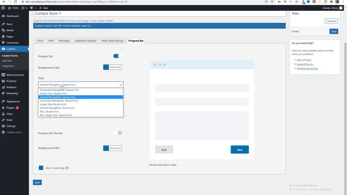Click the browser back arrow
Screen dimensions: 347x195
[x=4, y=2]
